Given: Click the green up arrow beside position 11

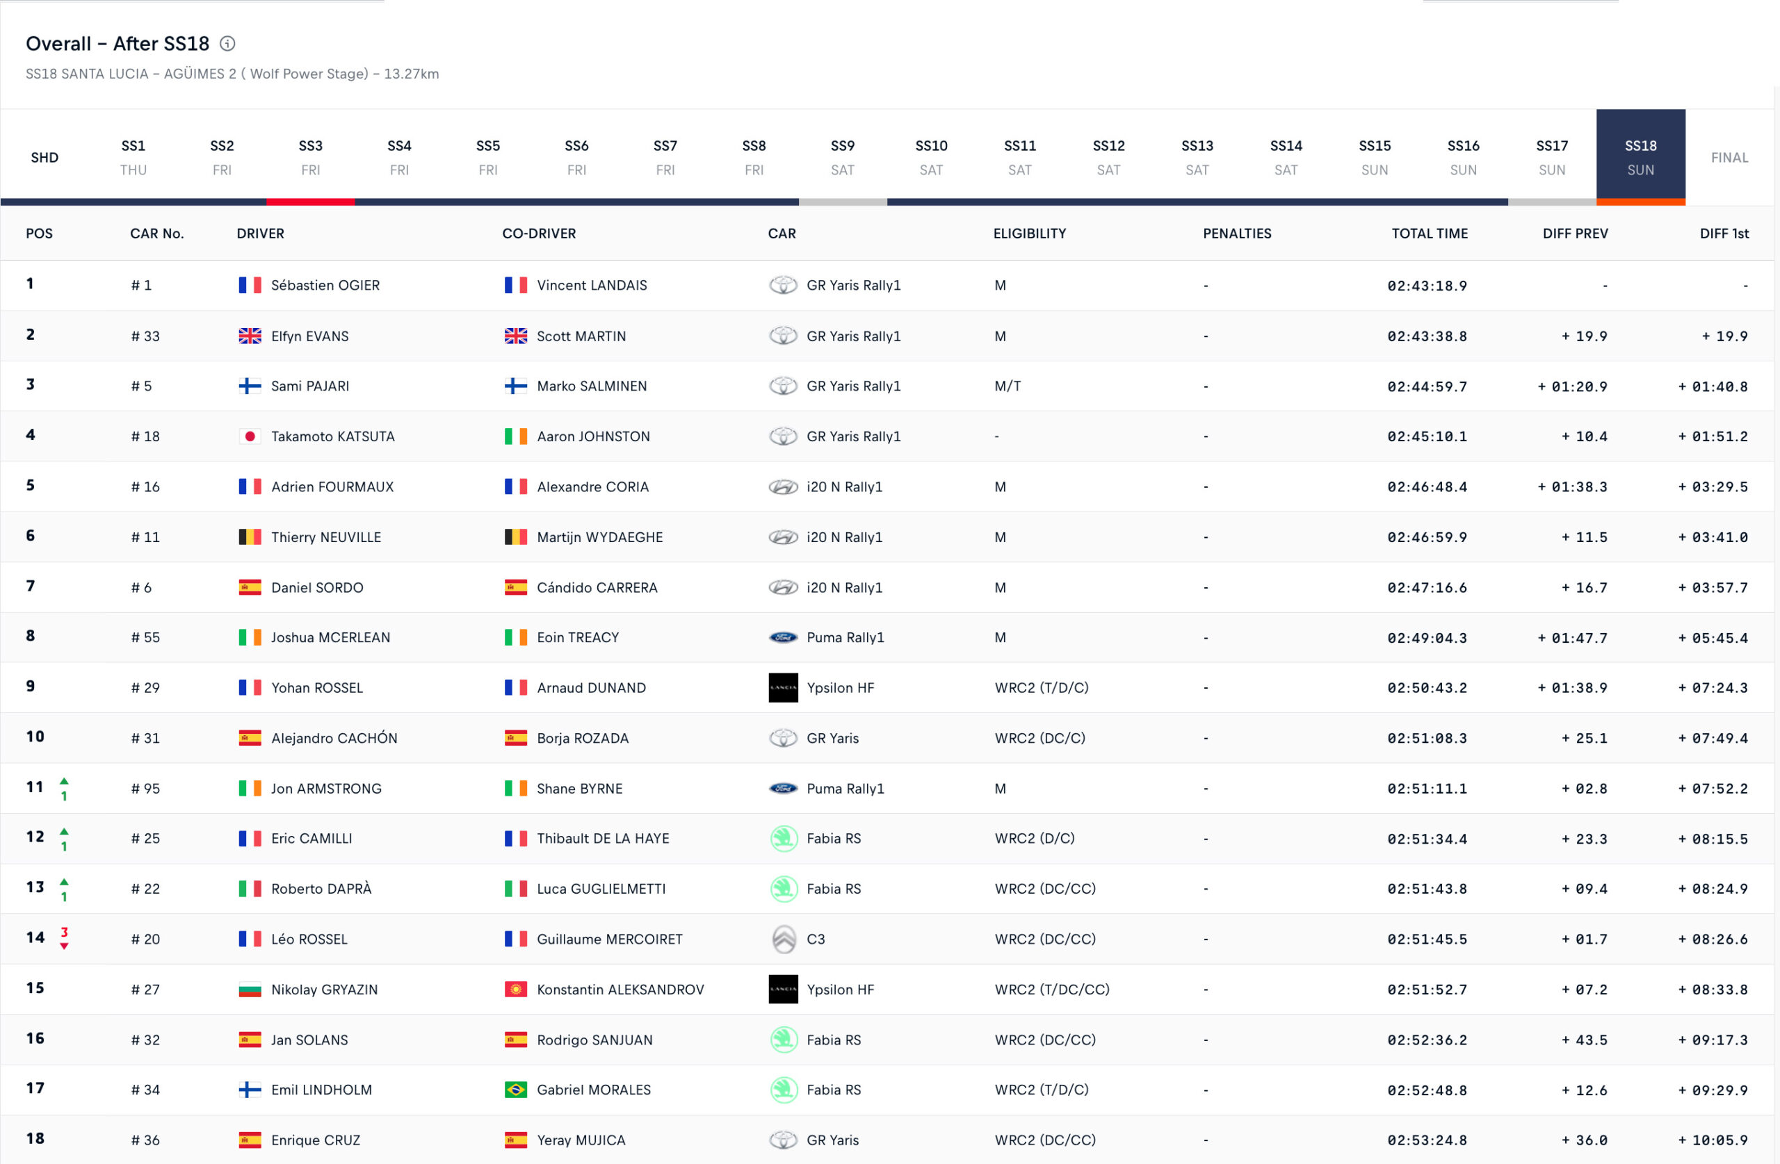Looking at the screenshot, I should point(65,781).
